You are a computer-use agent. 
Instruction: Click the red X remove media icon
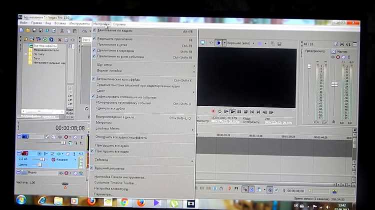coord(59,39)
